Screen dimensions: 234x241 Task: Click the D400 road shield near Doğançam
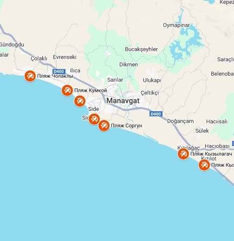156,114
